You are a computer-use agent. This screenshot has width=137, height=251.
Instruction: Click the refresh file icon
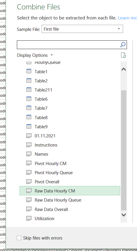pos(123,55)
